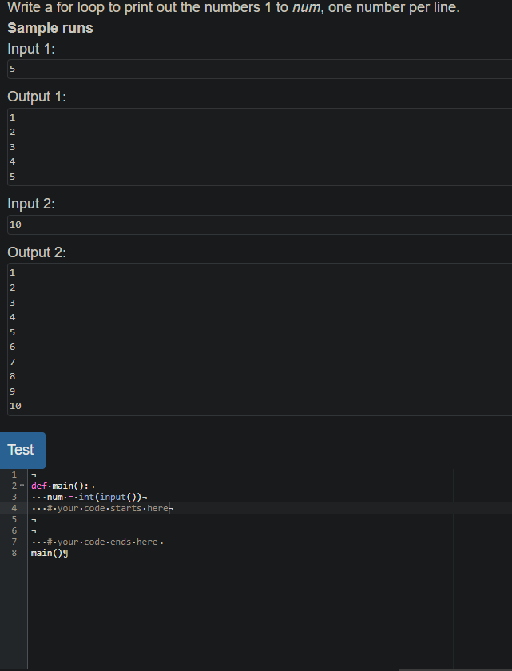
Task: Click line number 3 in the gutter
Action: (x=14, y=497)
